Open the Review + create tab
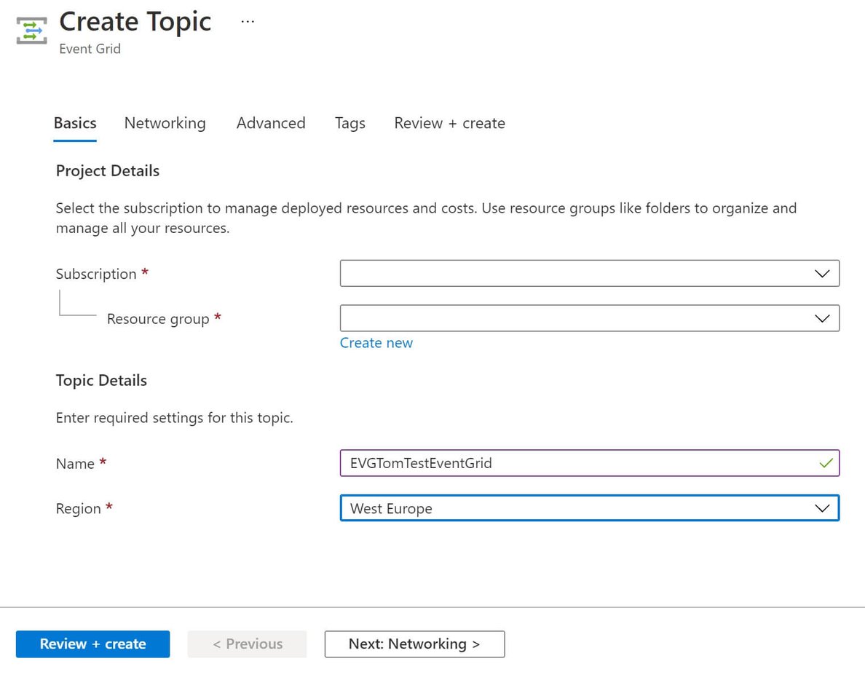Screen dimensions: 865x680 tap(449, 123)
